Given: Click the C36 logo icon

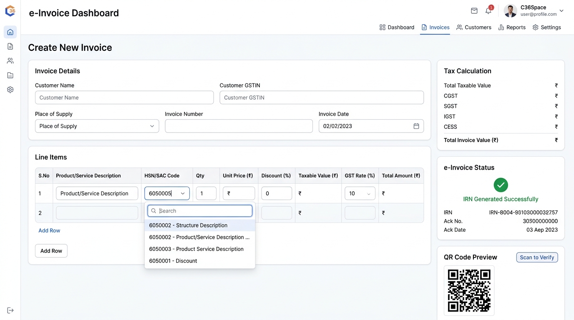Looking at the screenshot, I should [x=10, y=11].
